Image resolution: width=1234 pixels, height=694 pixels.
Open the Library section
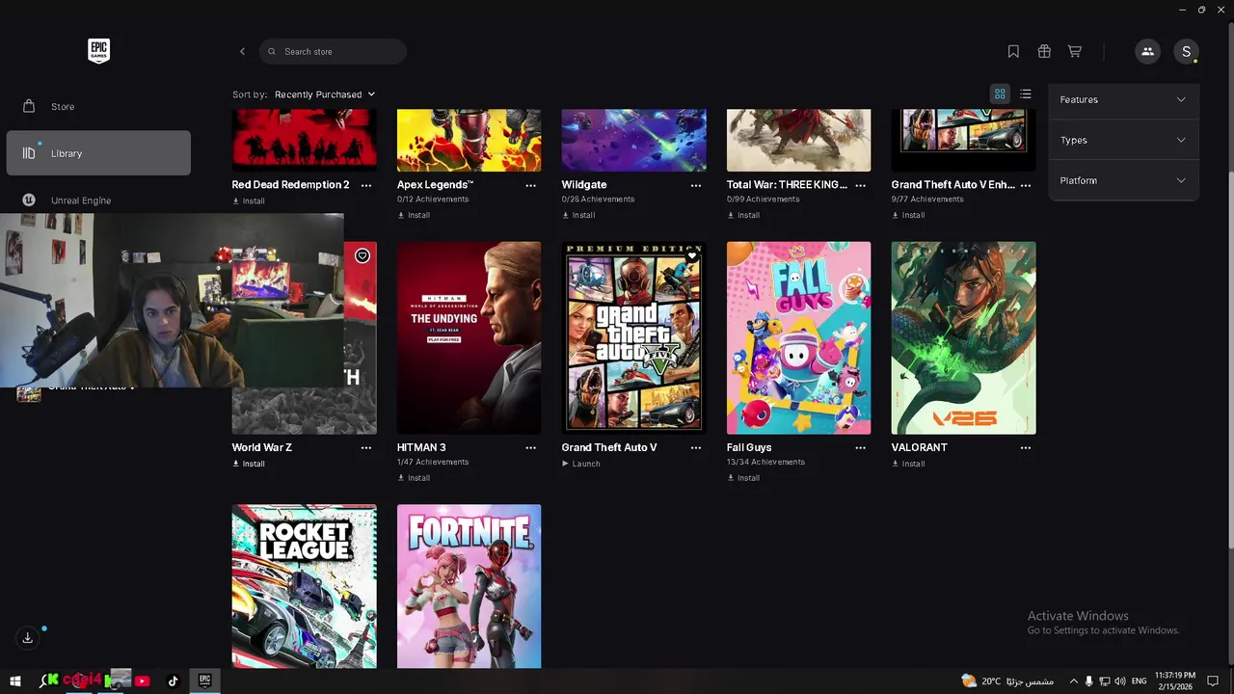click(98, 153)
